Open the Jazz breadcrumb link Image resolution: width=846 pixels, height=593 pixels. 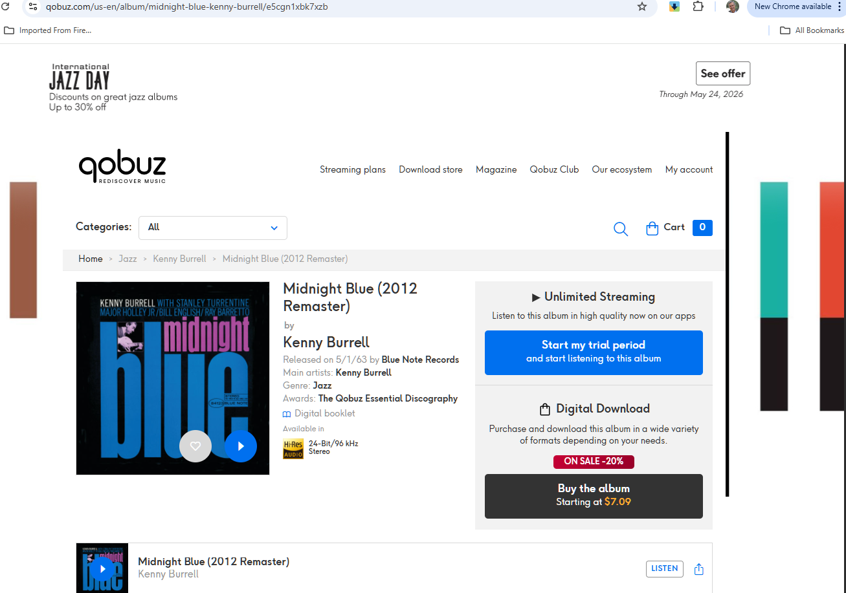[128, 259]
